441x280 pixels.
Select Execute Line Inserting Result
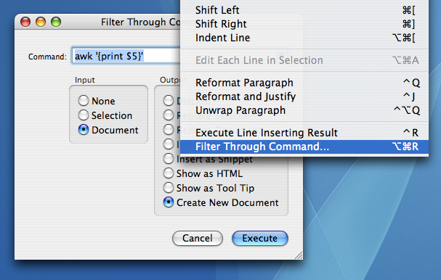(x=304, y=133)
